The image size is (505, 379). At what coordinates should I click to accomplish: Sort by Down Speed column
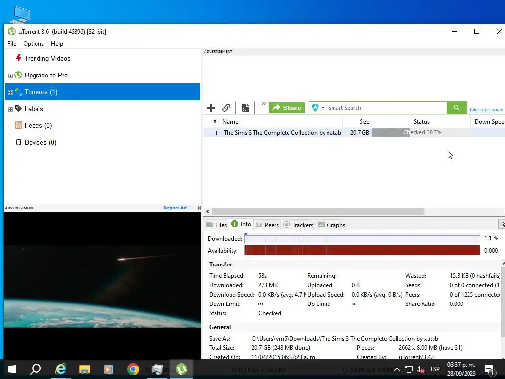(x=488, y=122)
